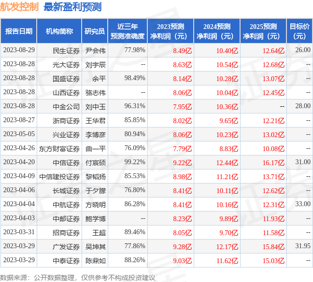Click researcher name 余平
Viewport: 313px width, 282px height.
click(x=99, y=79)
